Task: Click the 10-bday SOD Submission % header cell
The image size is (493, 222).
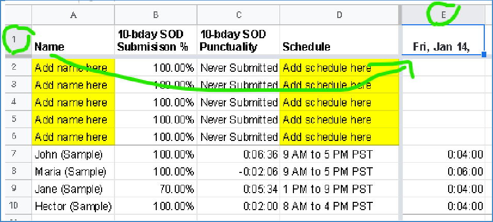Action: tap(156, 40)
